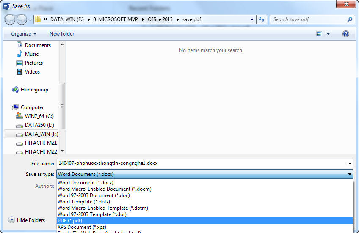
Task: Click the Back navigation arrow button
Action: click(10, 19)
